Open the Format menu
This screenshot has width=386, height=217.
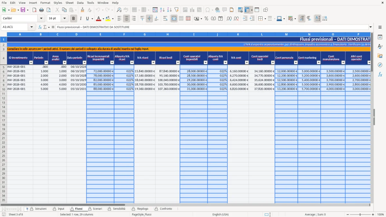45,3
